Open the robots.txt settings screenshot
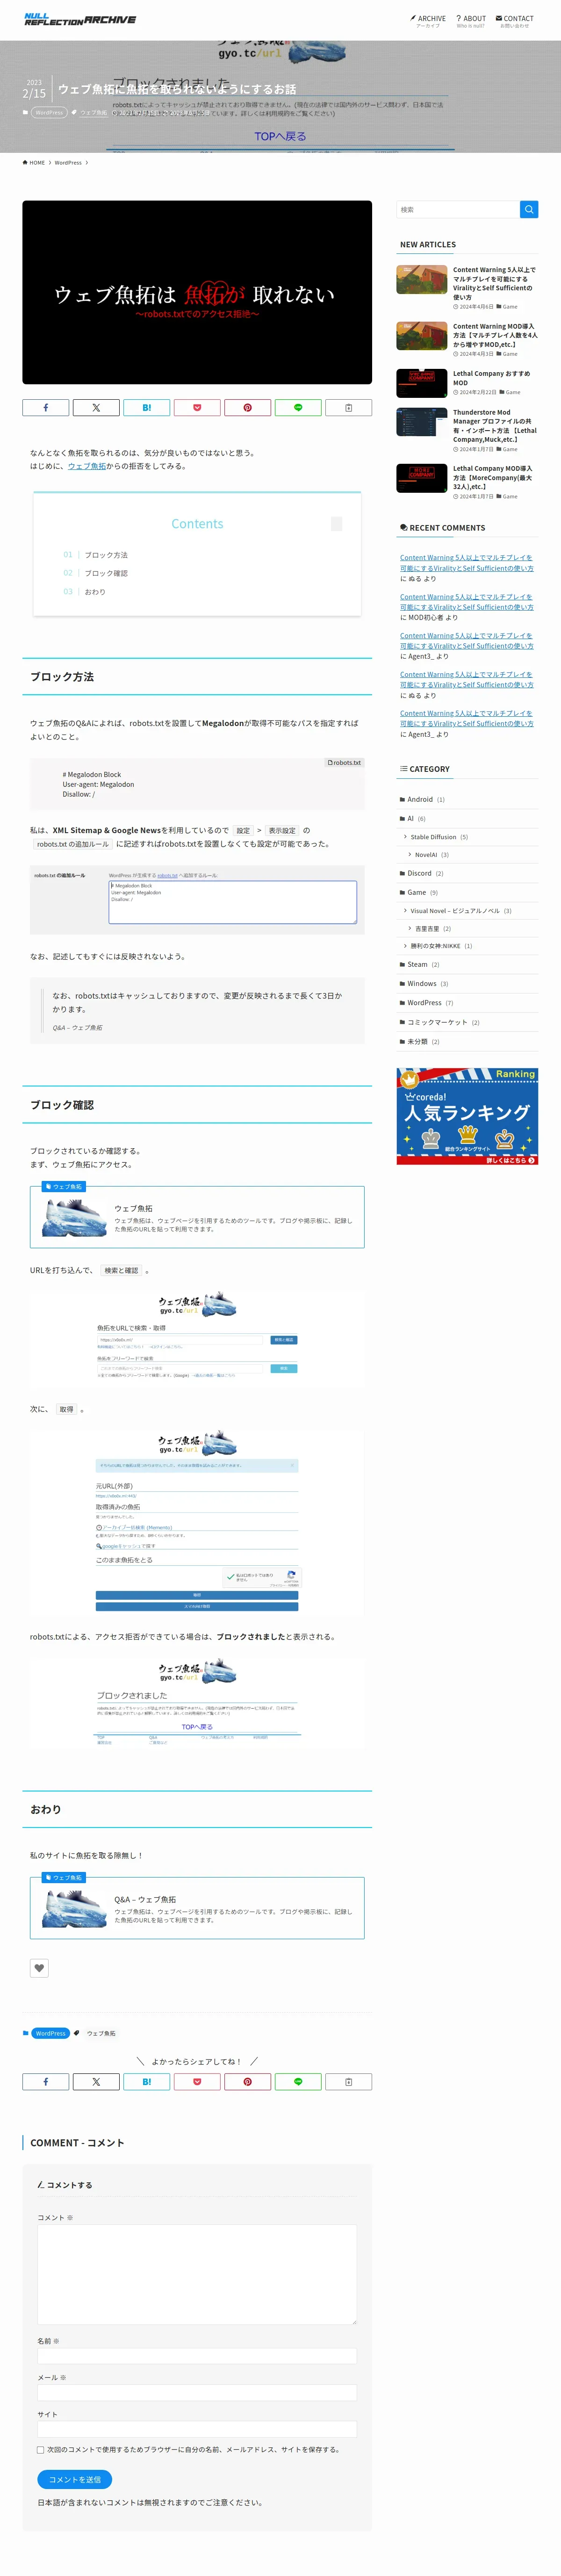 (197, 899)
